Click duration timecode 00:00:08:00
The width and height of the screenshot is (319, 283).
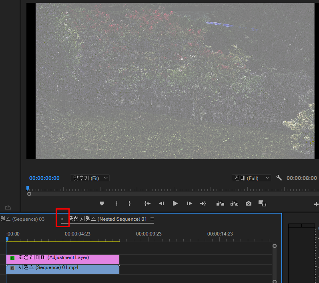tap(302, 178)
